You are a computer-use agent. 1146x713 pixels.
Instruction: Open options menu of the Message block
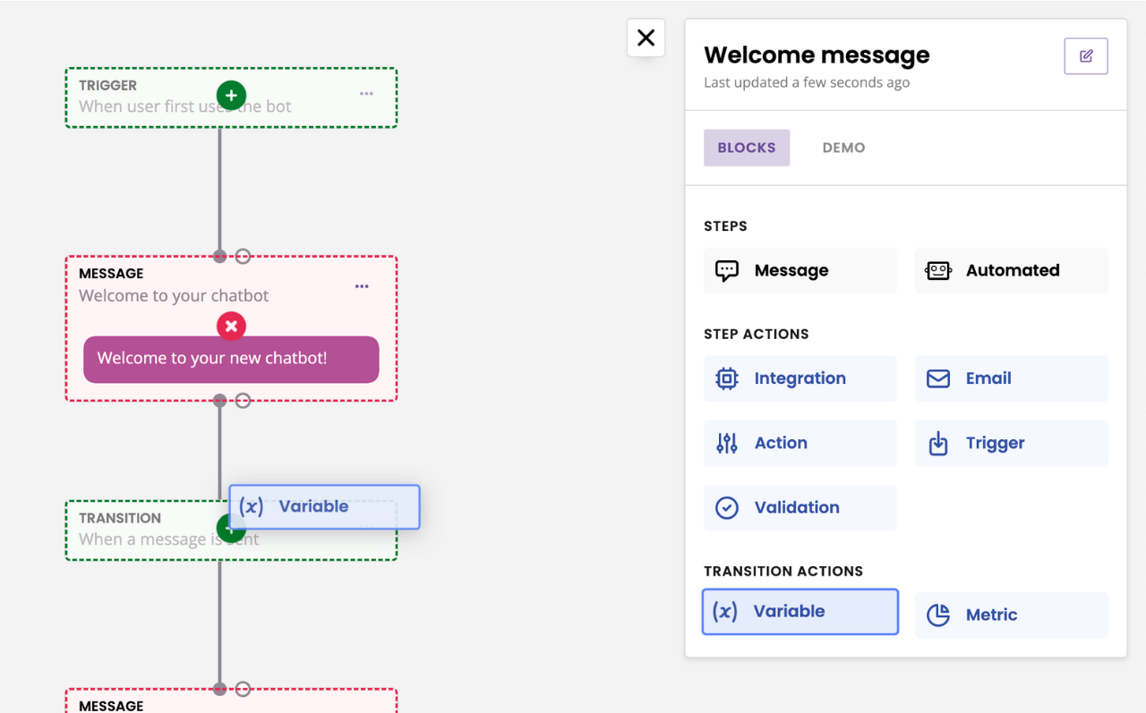(362, 285)
